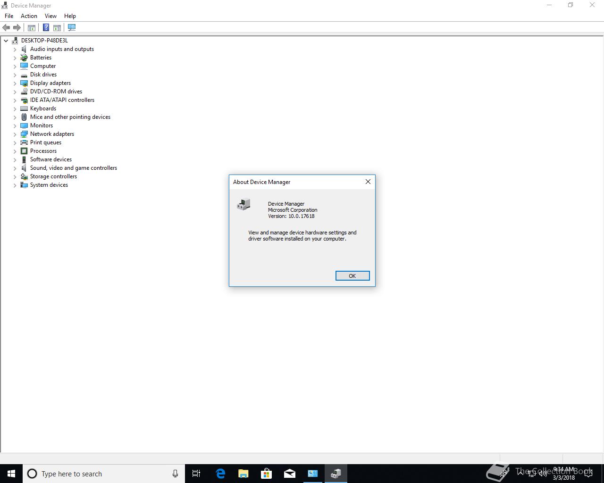
Task: Expand the Disk drives node
Action: (15, 75)
